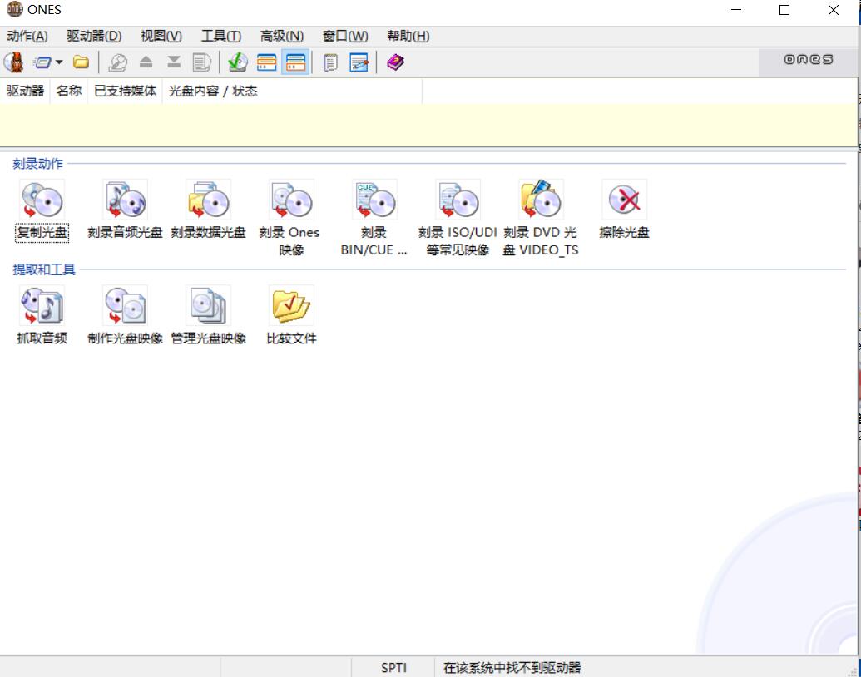Viewport: 861px width, 677px height.
Task: Open the 视图(V) menu
Action: pos(161,37)
